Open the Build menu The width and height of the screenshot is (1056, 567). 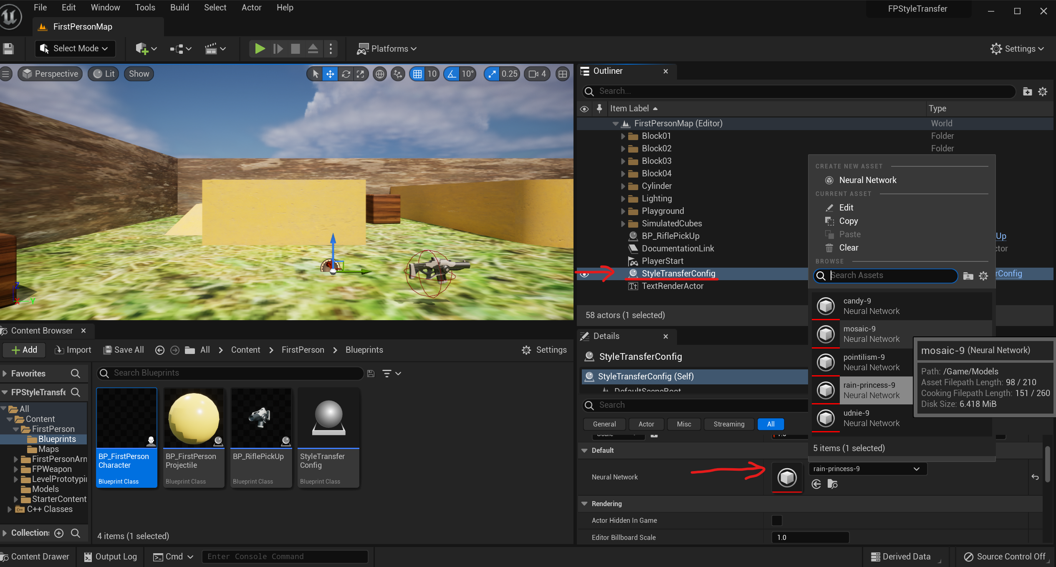(x=179, y=8)
